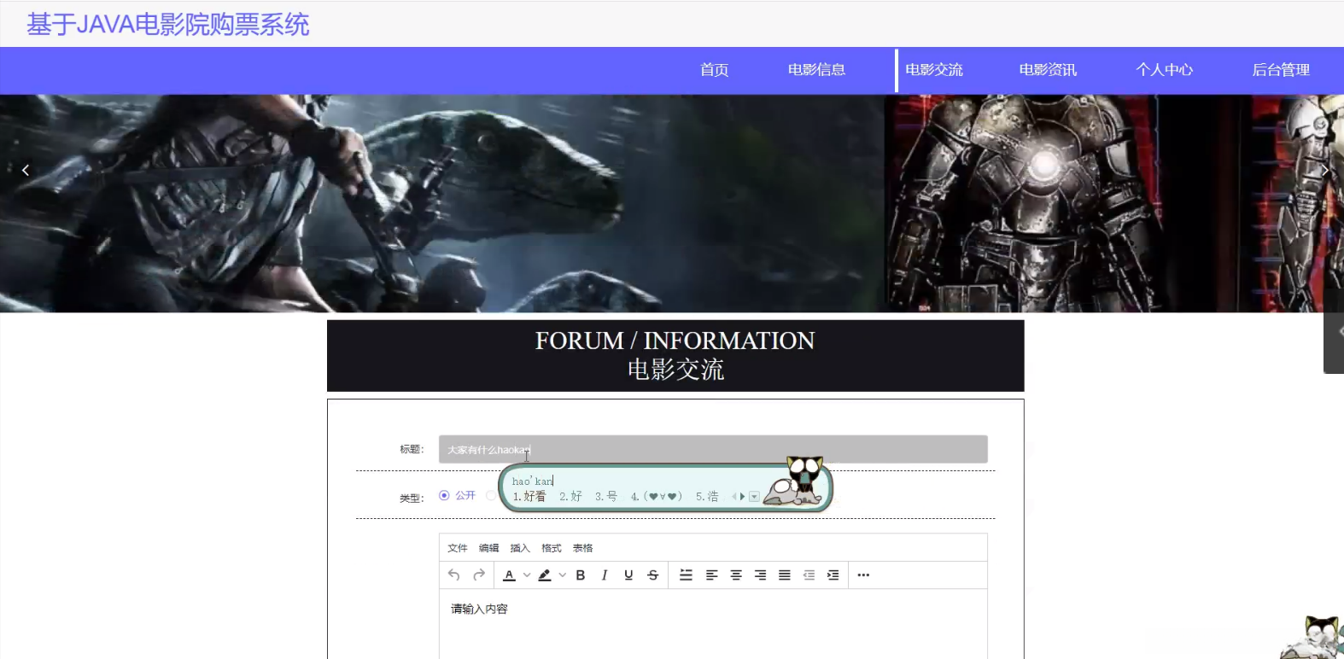
Task: Toggle underline formatting
Action: coord(628,575)
